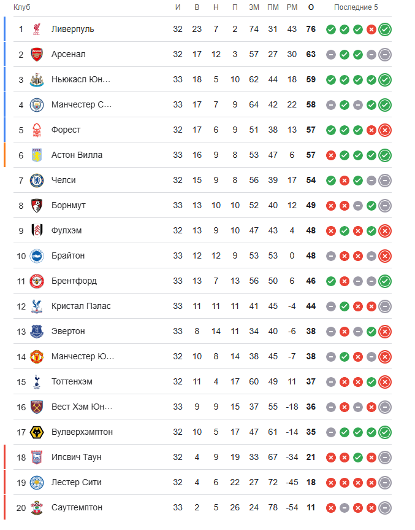Click the Southampton club crest

pyautogui.click(x=37, y=508)
